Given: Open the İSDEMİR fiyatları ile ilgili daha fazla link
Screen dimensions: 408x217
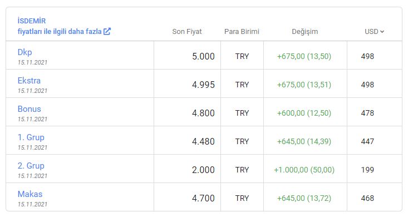Looking at the screenshot, I should (64, 26).
